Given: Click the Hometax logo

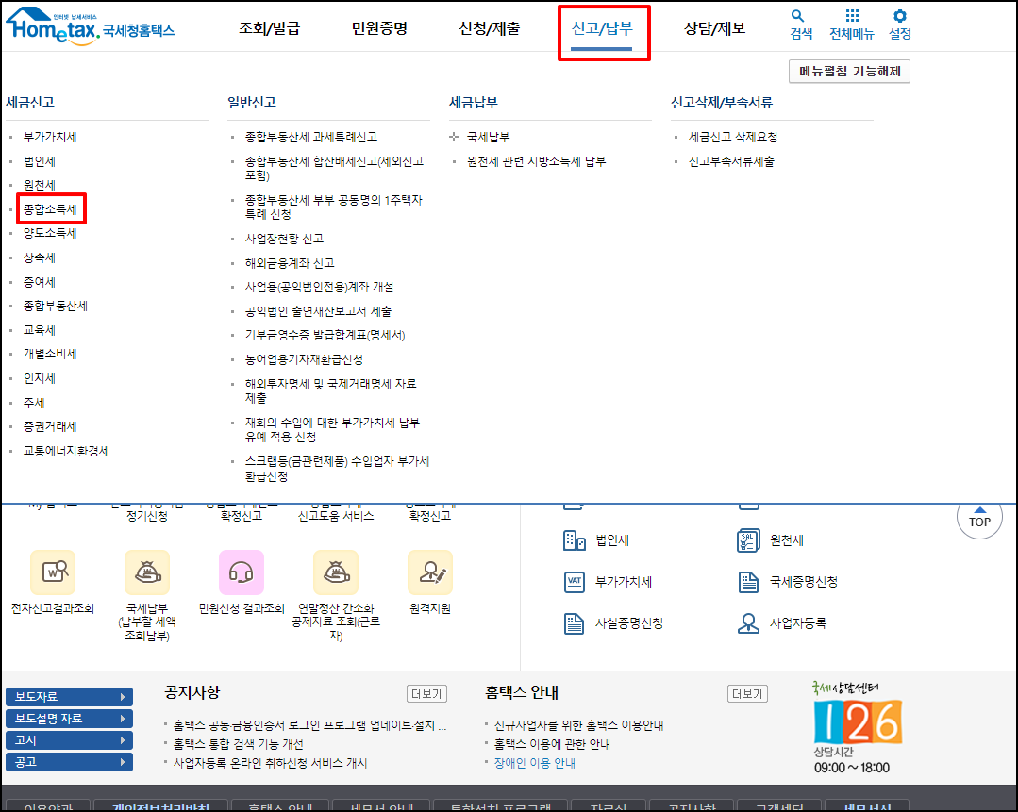Looking at the screenshot, I should click(x=91, y=26).
